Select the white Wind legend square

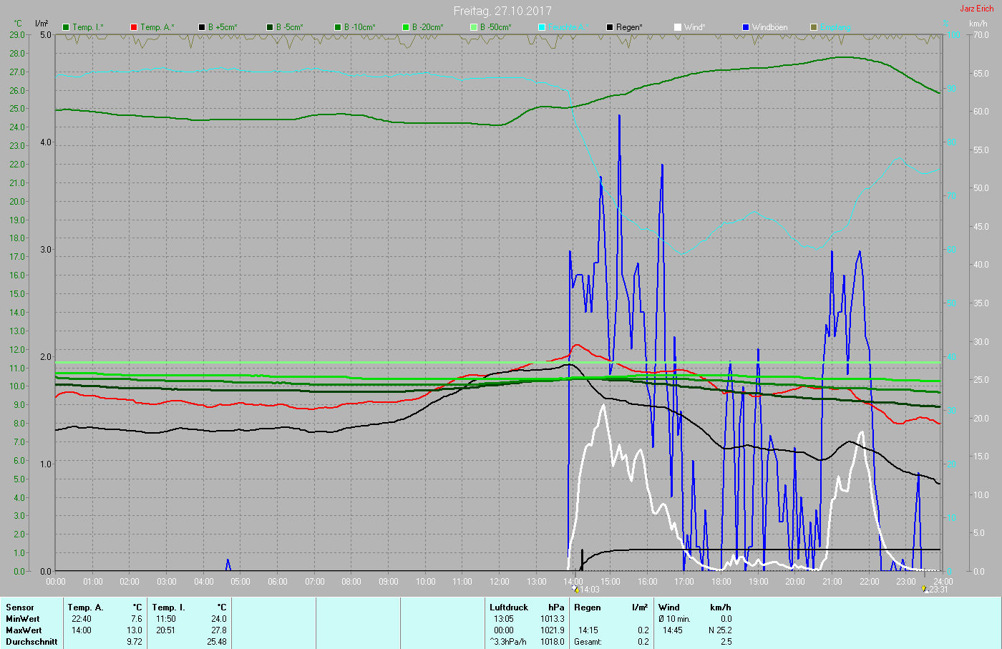click(x=678, y=27)
